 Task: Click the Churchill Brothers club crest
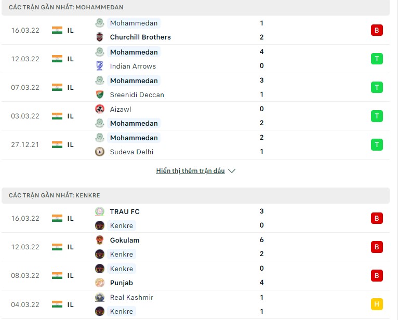pos(100,37)
